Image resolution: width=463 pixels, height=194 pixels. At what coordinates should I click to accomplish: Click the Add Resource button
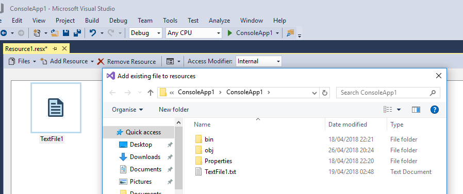tap(64, 61)
